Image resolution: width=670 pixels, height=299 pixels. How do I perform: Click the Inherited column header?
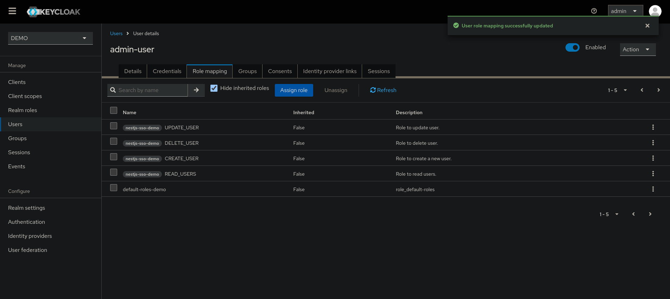tap(304, 112)
